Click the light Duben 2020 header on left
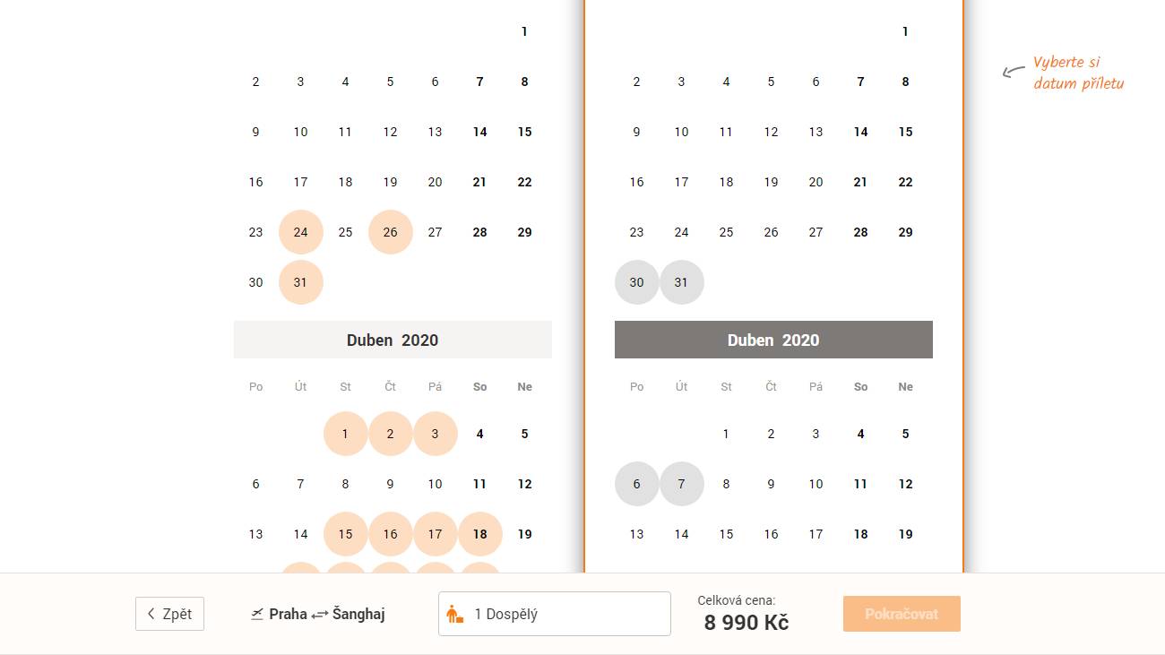 pos(393,340)
